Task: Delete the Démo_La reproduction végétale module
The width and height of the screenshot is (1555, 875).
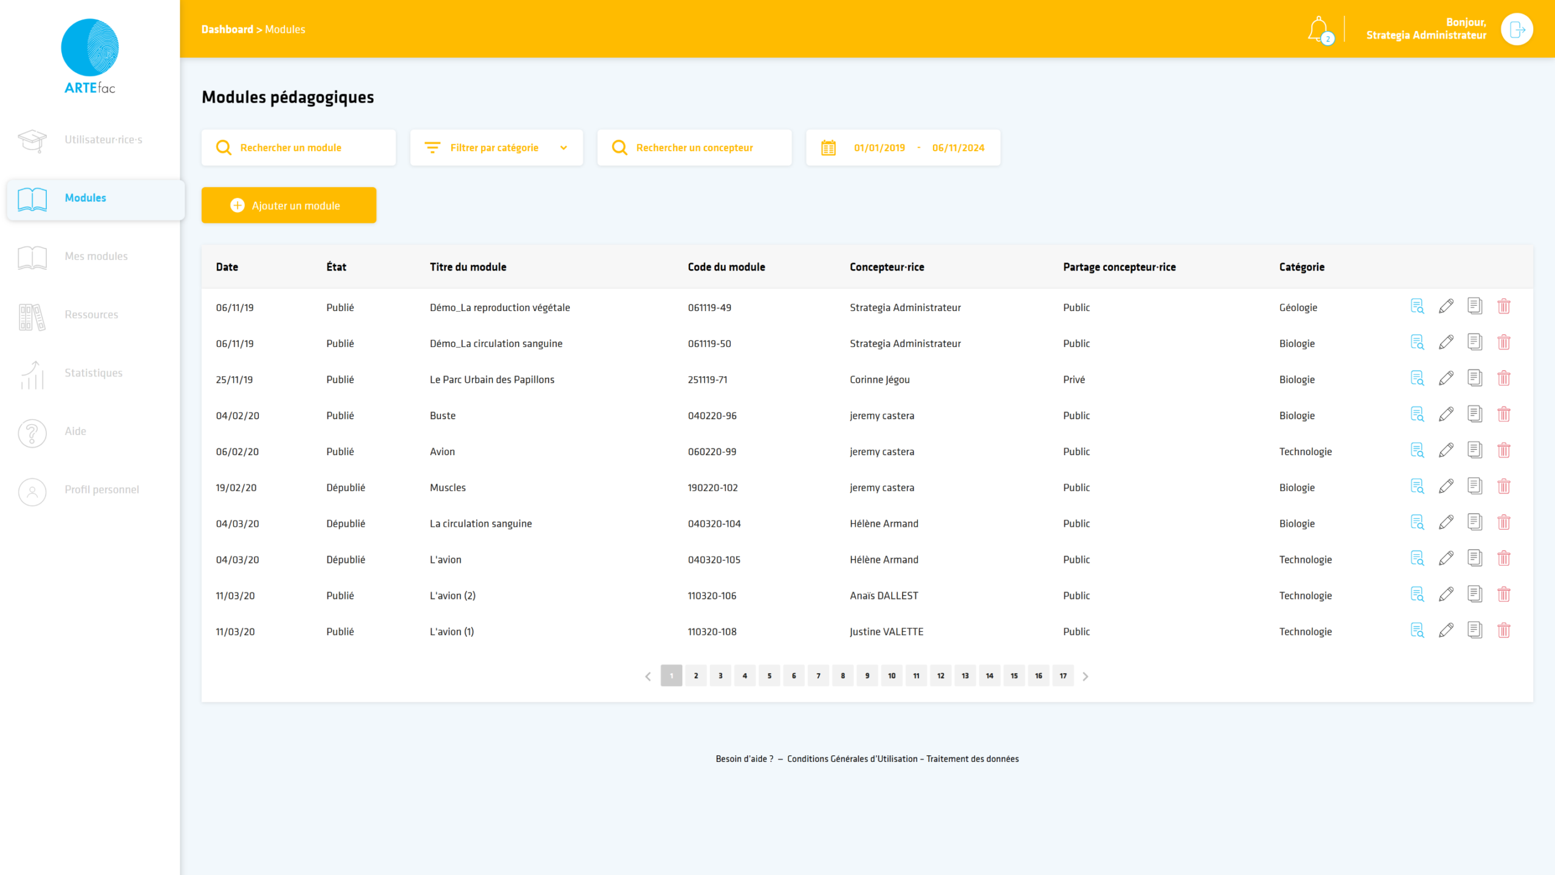Action: coord(1504,306)
